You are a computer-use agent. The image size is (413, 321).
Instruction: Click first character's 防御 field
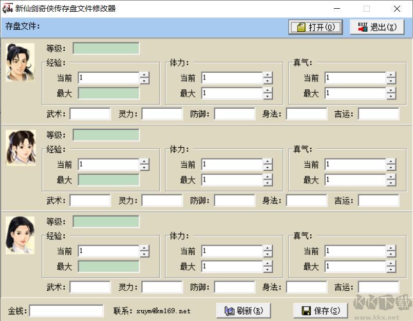pos(234,114)
